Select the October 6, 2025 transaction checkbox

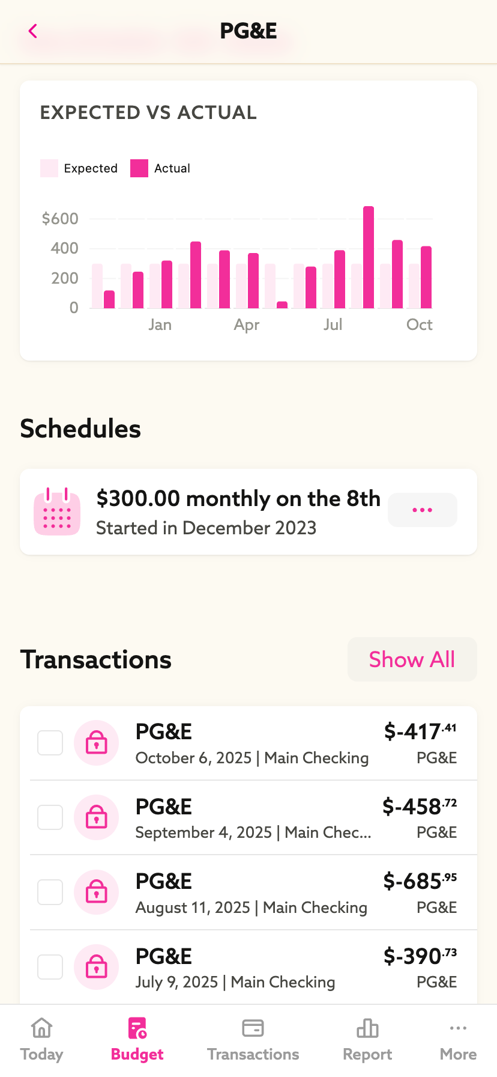coord(50,743)
